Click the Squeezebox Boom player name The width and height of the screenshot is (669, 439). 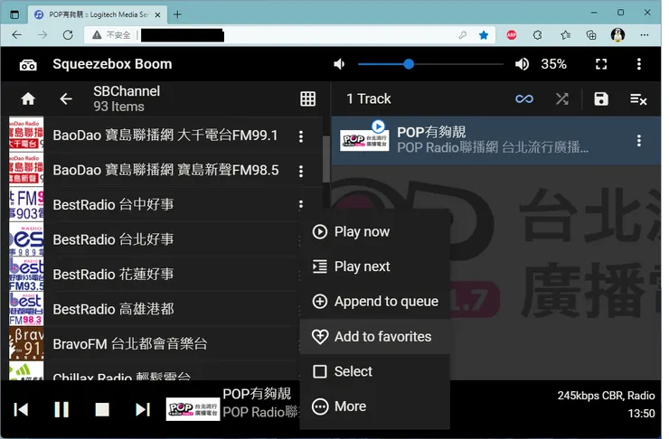click(x=112, y=64)
